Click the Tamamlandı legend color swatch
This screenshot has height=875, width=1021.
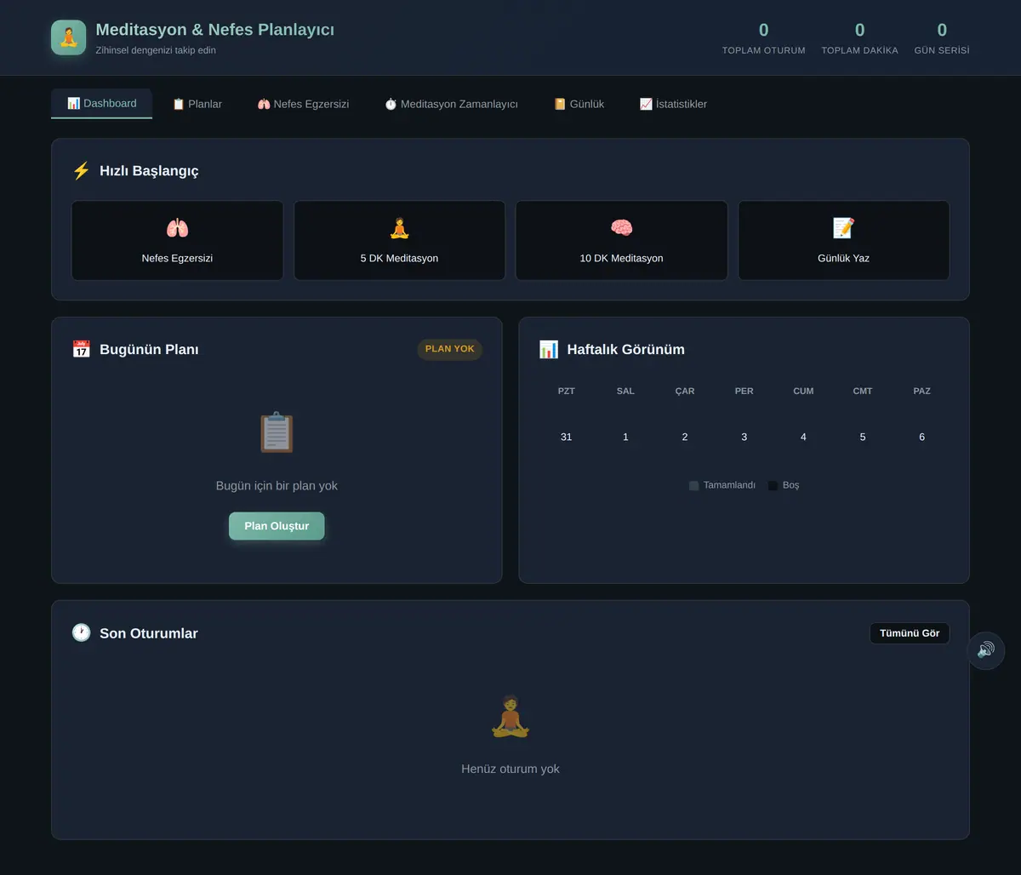click(693, 486)
